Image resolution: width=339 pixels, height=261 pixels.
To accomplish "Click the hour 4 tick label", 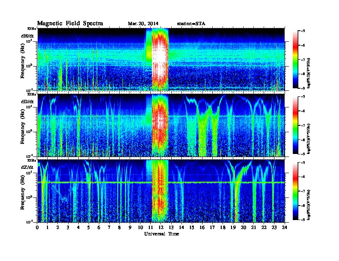I will click(x=78, y=228).
